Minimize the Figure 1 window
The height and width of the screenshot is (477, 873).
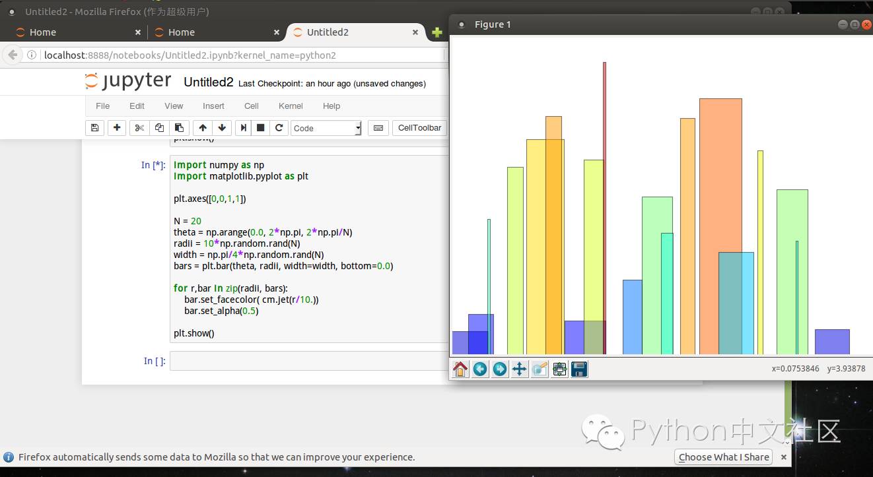coord(843,24)
